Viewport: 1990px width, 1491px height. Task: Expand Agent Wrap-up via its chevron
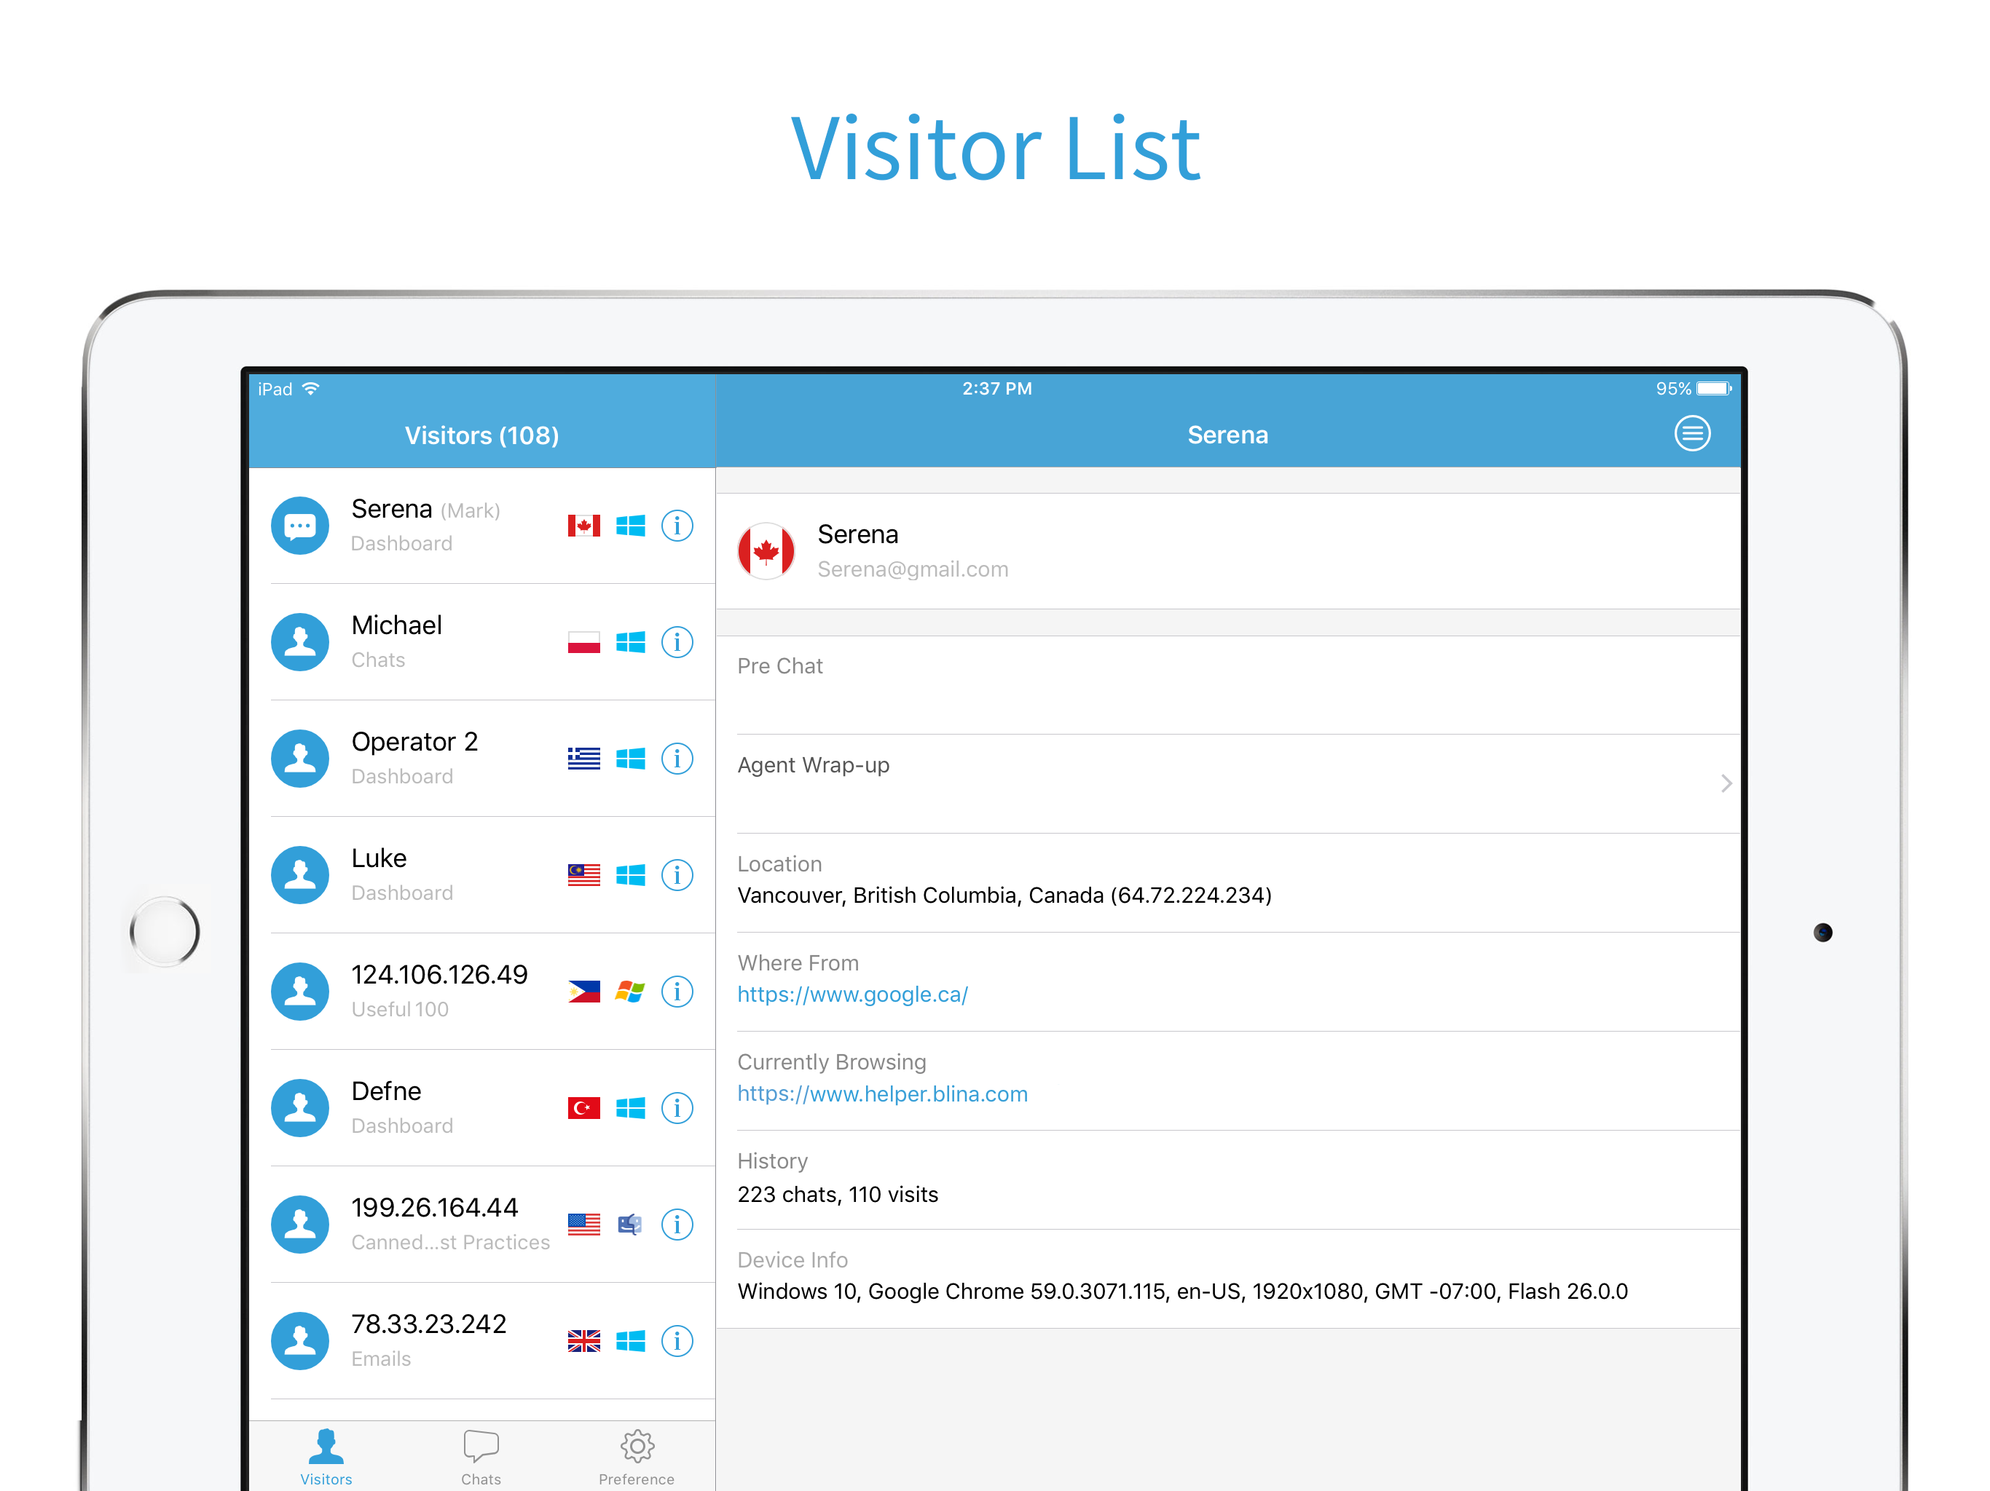click(1726, 783)
